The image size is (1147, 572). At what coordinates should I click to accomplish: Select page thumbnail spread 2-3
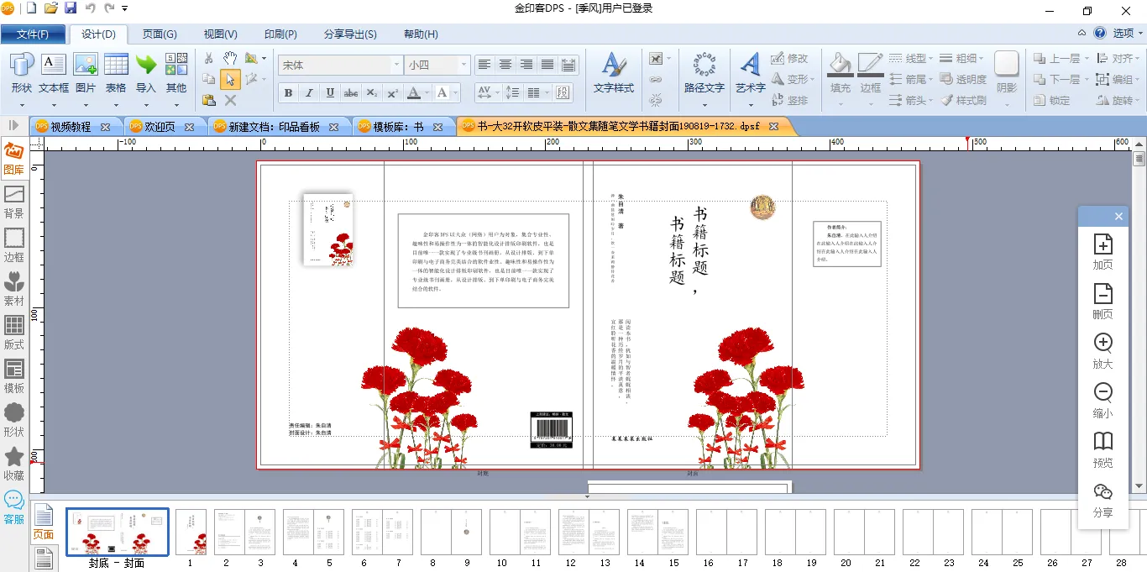click(x=244, y=532)
